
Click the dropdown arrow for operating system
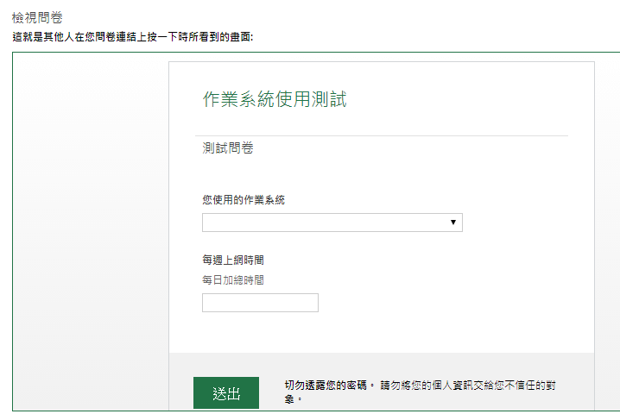point(453,223)
